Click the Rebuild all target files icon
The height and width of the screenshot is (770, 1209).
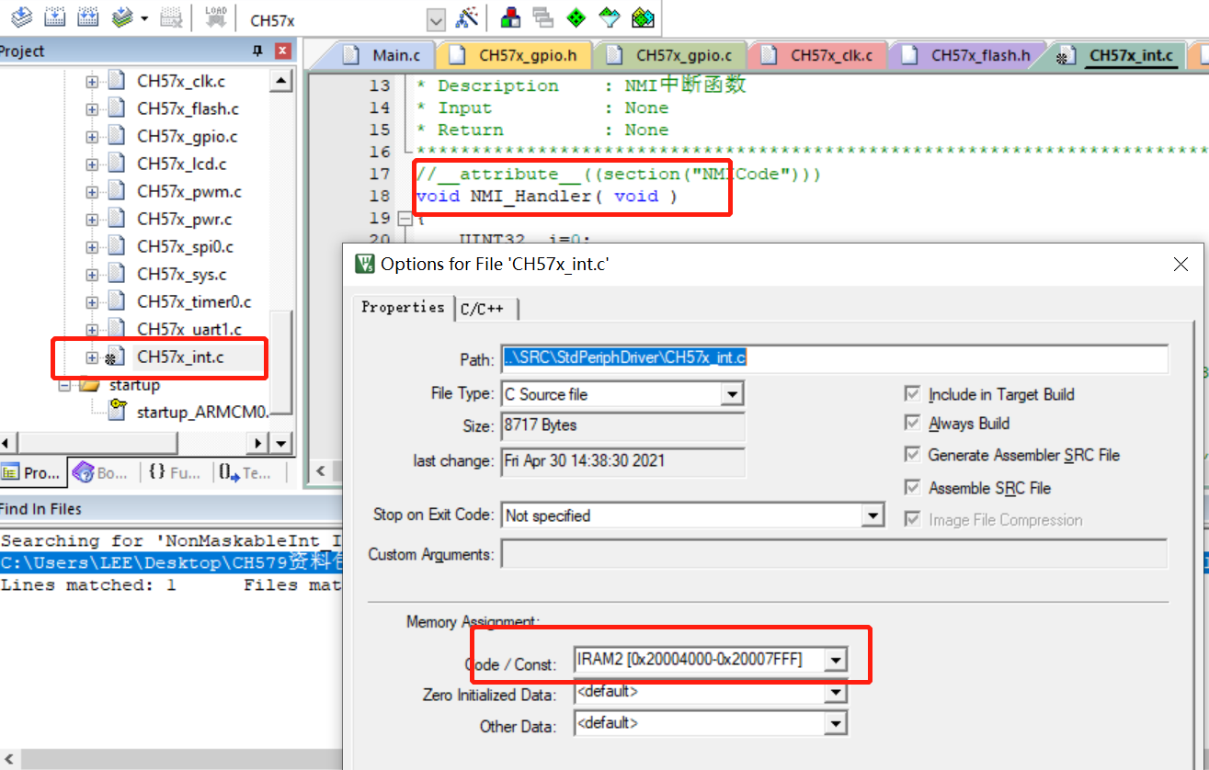[x=88, y=17]
